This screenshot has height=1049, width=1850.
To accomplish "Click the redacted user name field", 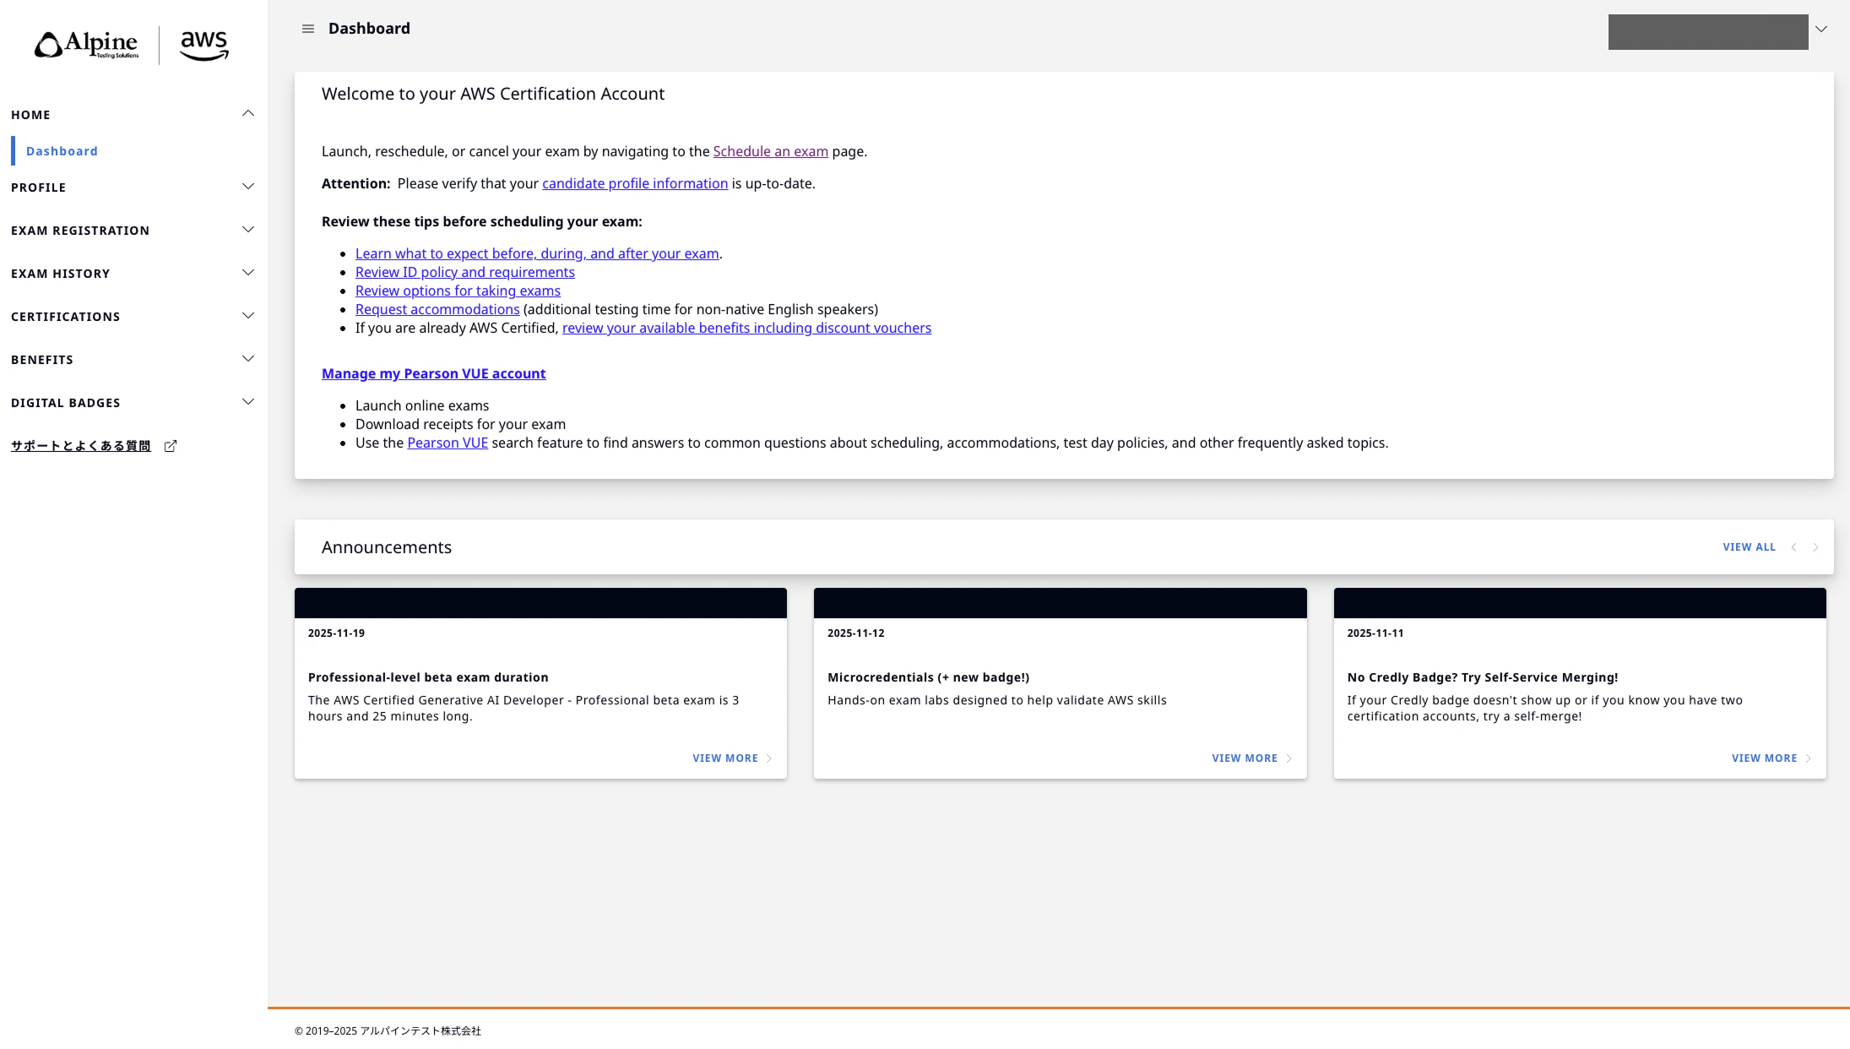I will pyautogui.click(x=1708, y=32).
